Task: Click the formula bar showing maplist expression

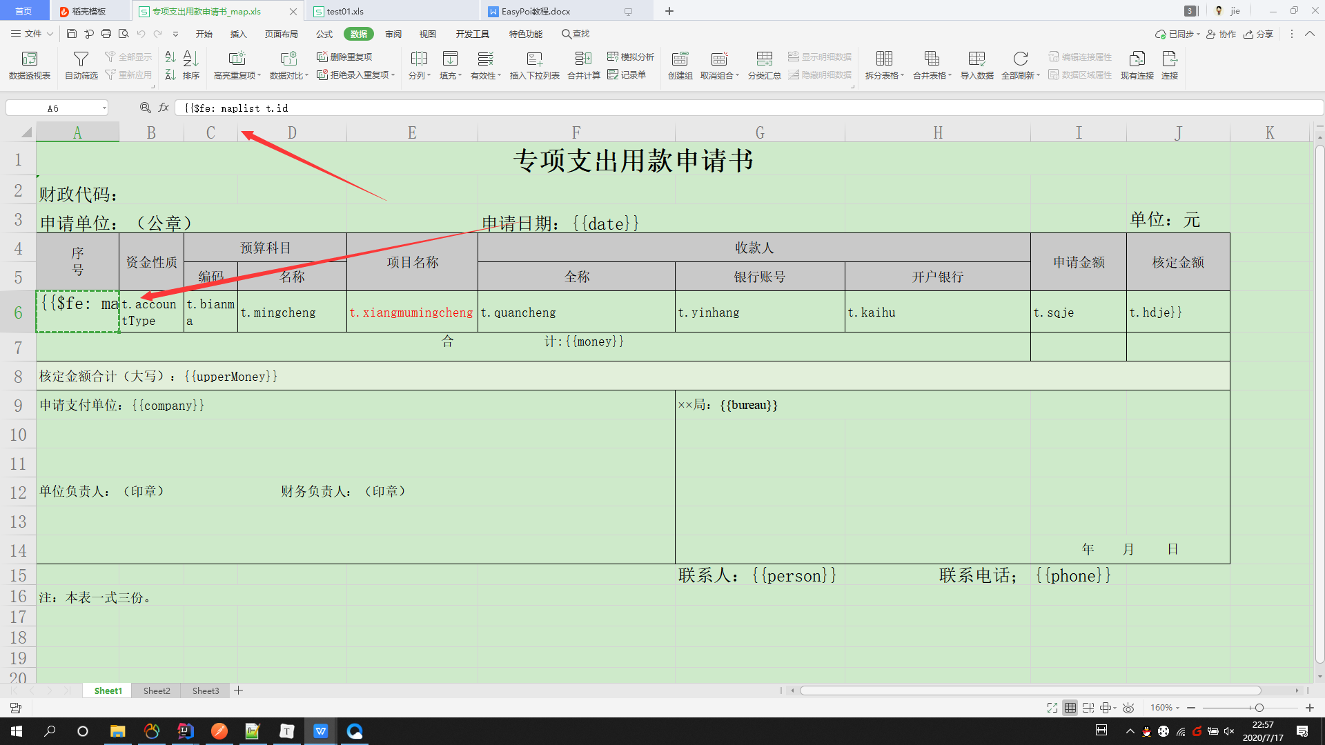Action: [x=276, y=108]
